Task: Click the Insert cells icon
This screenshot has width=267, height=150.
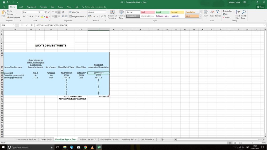Action: 206,12
